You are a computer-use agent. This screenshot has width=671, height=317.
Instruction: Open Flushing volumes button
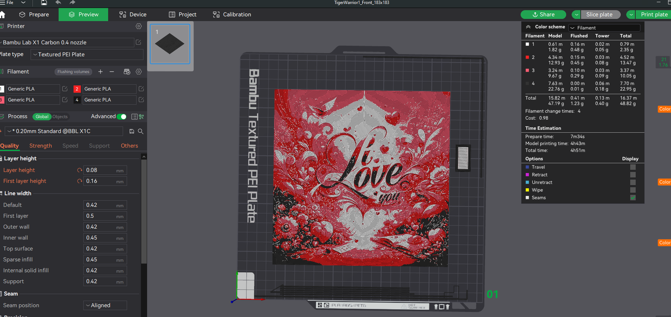pyautogui.click(x=73, y=72)
